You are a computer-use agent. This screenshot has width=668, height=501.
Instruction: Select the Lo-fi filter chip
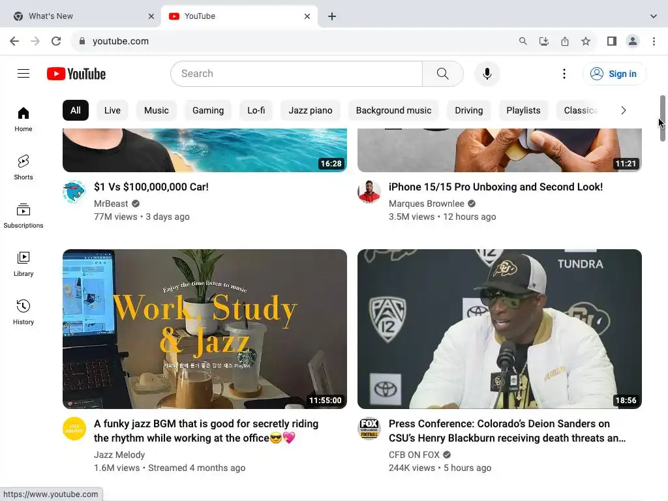click(256, 110)
